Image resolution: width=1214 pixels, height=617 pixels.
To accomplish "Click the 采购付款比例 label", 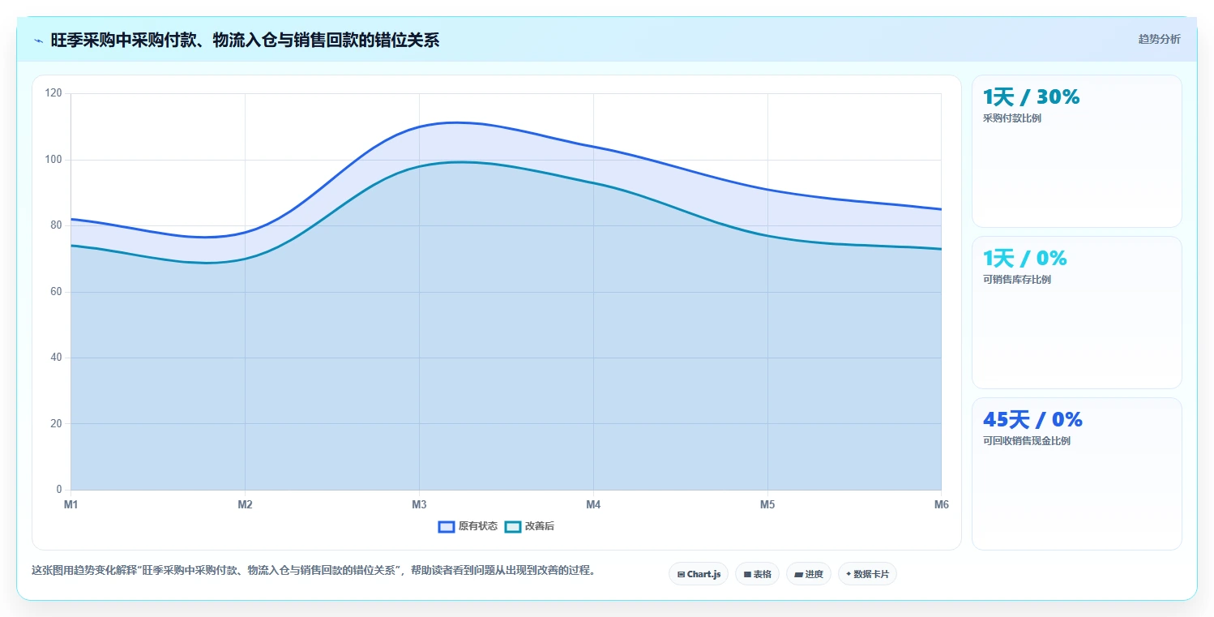I will click(x=1012, y=118).
